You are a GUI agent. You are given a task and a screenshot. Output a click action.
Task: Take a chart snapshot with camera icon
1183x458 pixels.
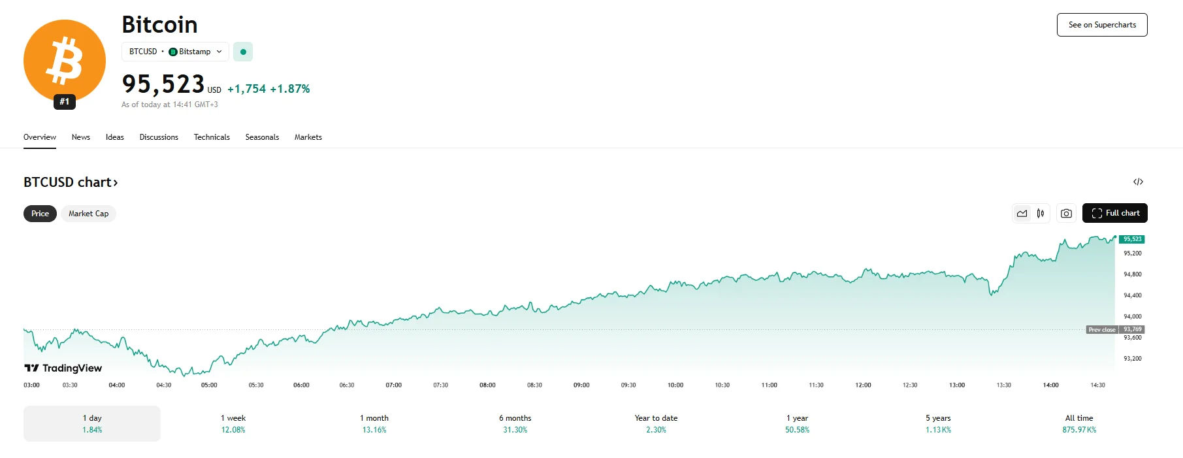pyautogui.click(x=1066, y=214)
